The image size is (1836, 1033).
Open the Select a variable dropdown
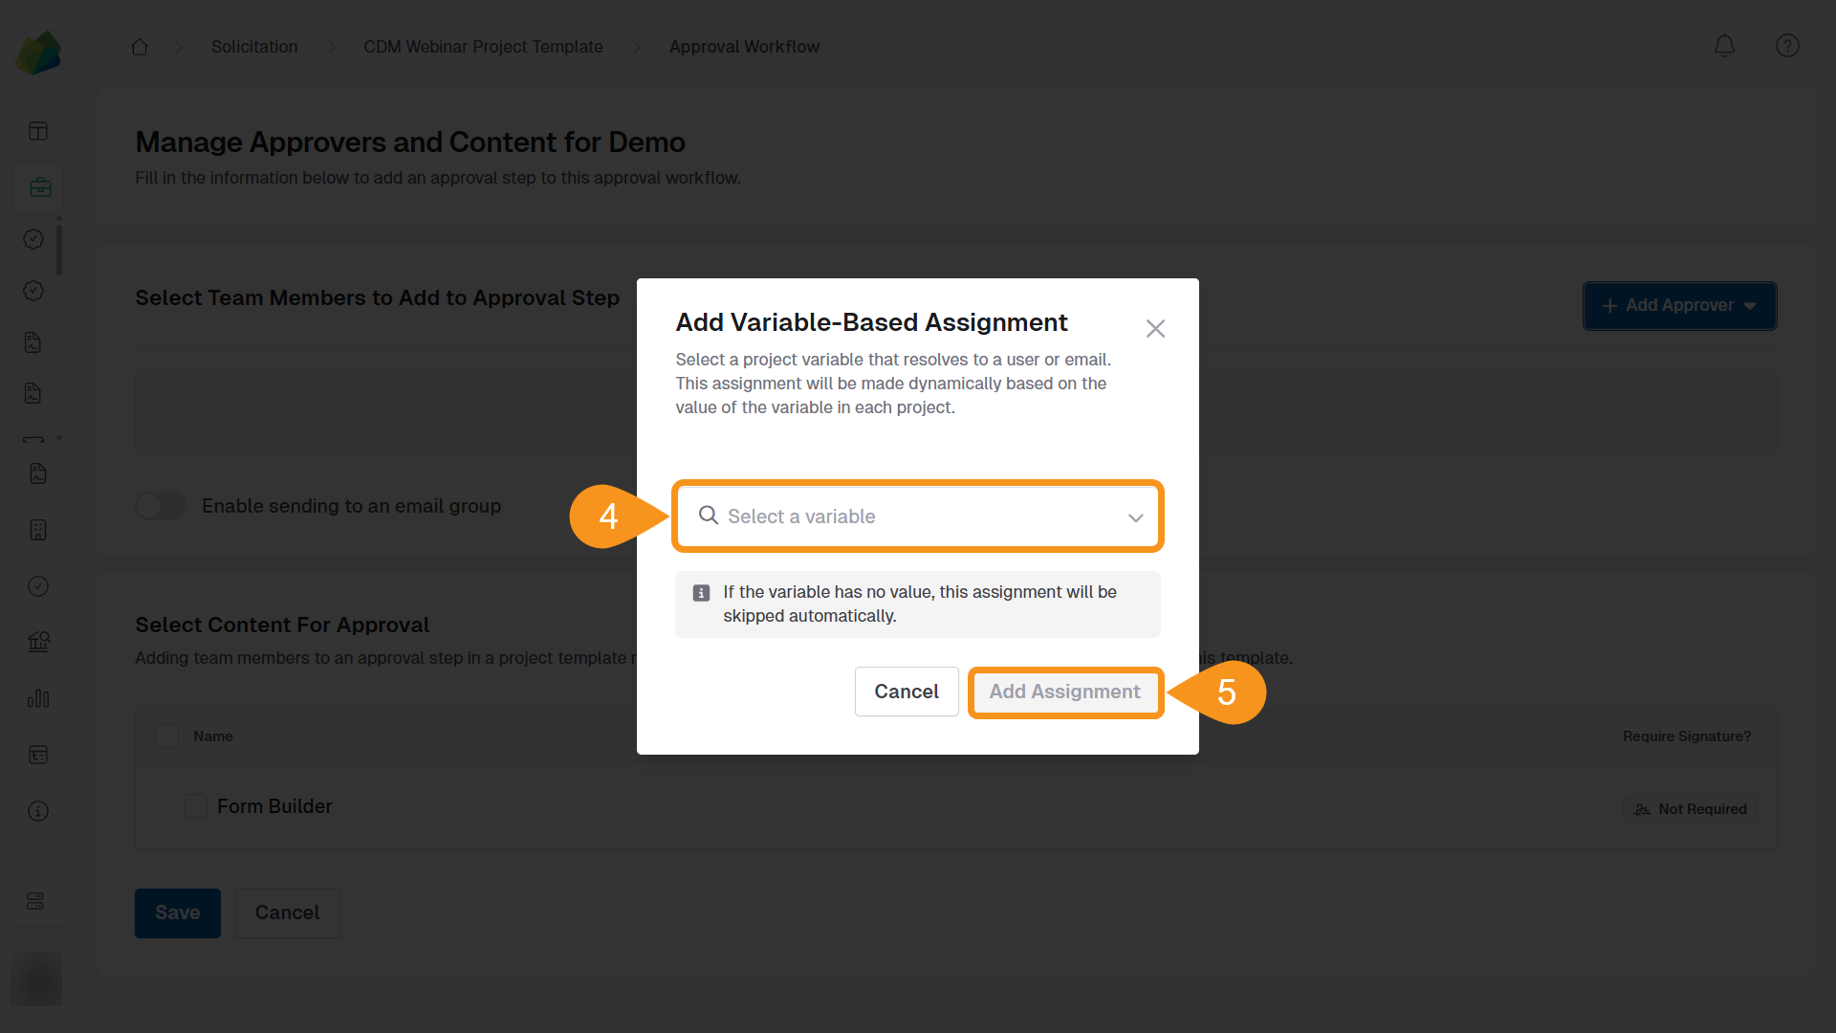click(x=917, y=516)
